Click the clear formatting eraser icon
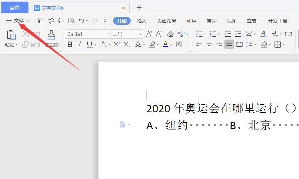The image size is (299, 179). point(170,34)
